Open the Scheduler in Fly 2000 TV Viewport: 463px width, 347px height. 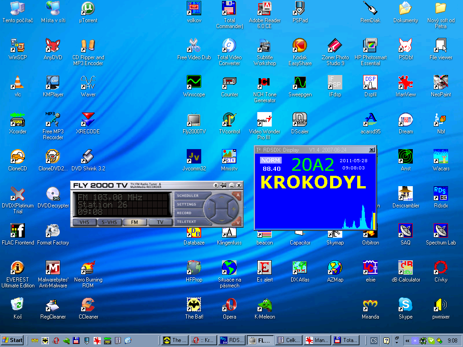[x=191, y=196]
